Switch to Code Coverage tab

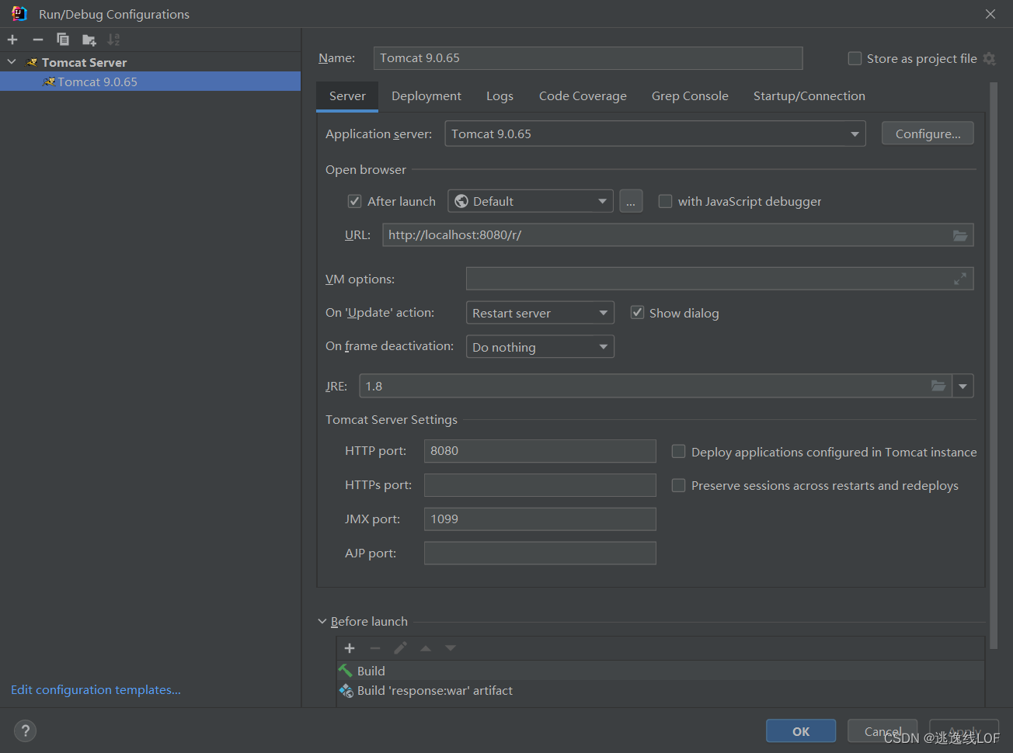583,96
